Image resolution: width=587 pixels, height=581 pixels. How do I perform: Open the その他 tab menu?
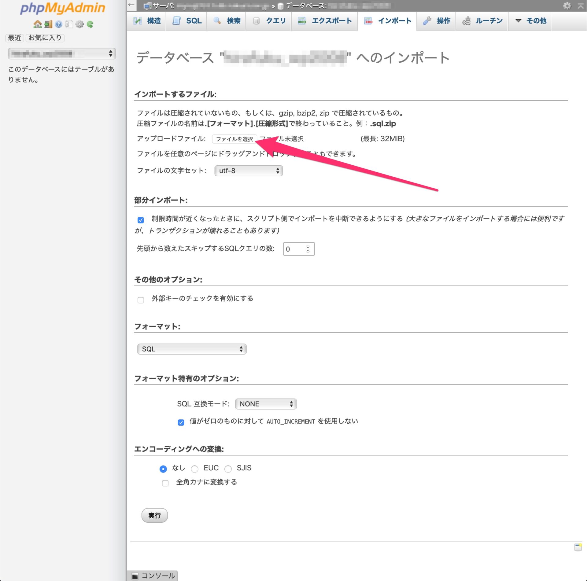(530, 21)
